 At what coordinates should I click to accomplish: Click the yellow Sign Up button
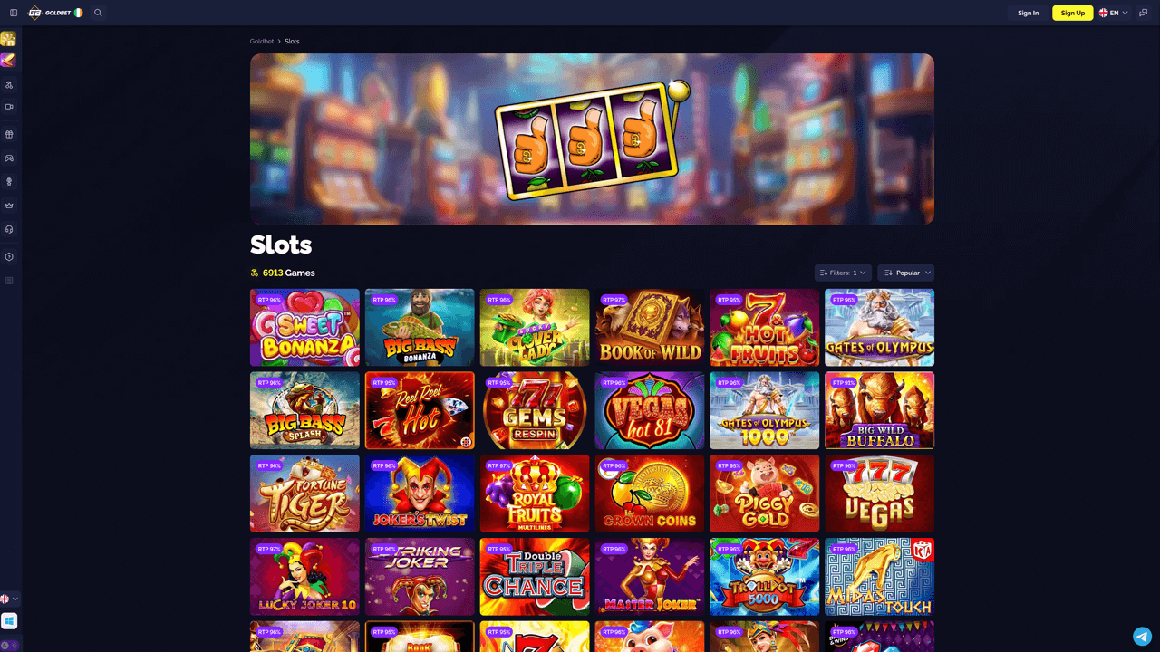tap(1072, 13)
